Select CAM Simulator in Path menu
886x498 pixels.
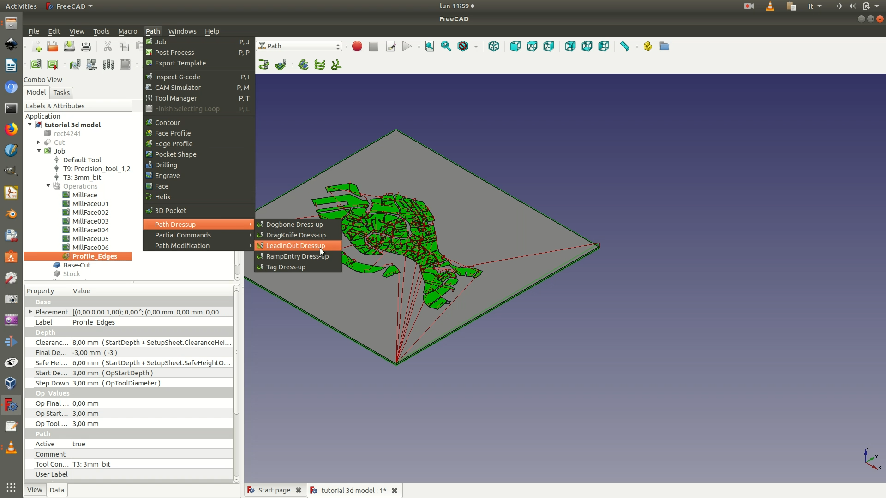click(x=199, y=88)
